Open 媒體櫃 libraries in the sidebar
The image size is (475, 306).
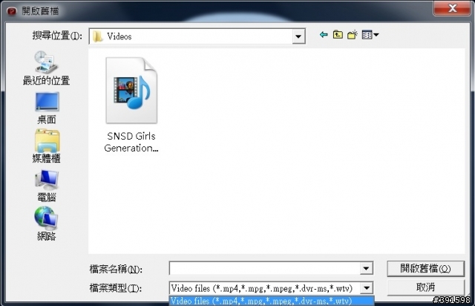(46, 146)
